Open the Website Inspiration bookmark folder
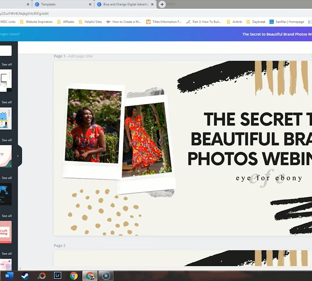312x281 pixels. click(36, 22)
